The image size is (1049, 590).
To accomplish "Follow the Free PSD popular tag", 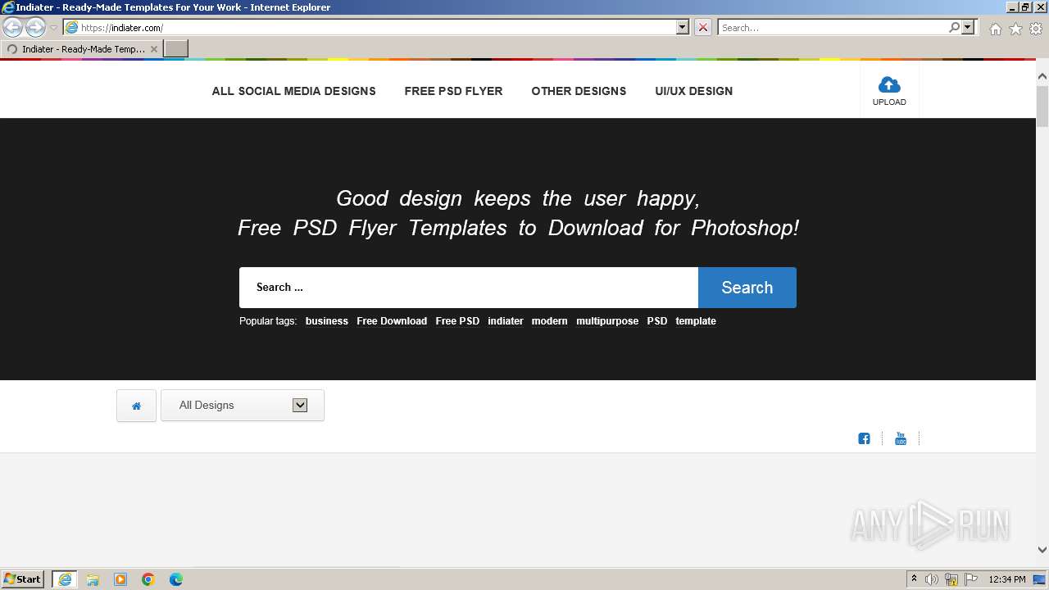I will click(x=457, y=321).
